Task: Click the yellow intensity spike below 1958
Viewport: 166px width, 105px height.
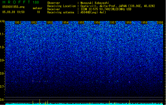Action: (129, 103)
